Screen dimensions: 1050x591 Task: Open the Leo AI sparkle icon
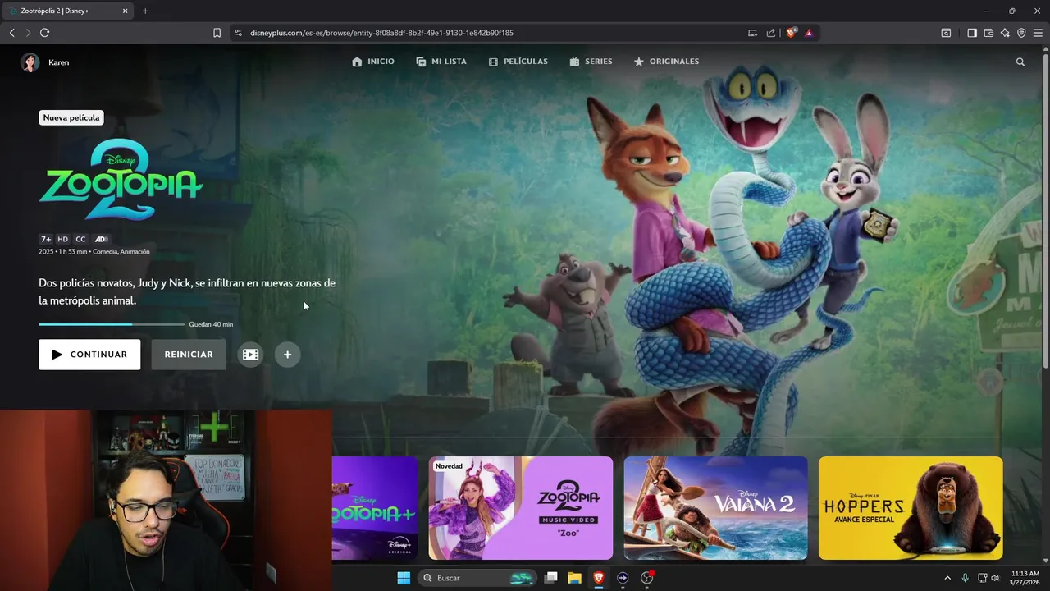click(x=1005, y=33)
